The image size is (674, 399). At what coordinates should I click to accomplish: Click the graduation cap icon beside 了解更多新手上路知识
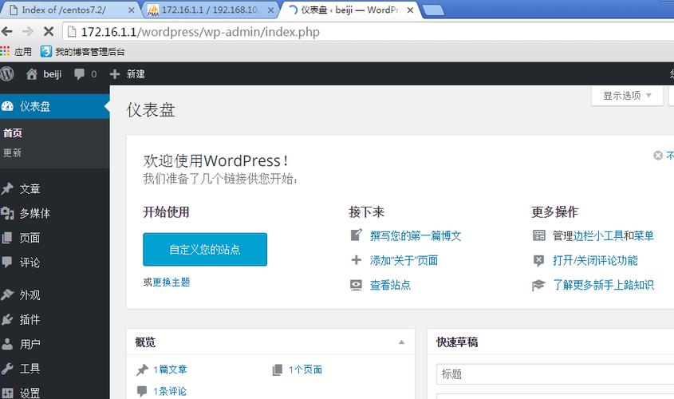(x=538, y=285)
